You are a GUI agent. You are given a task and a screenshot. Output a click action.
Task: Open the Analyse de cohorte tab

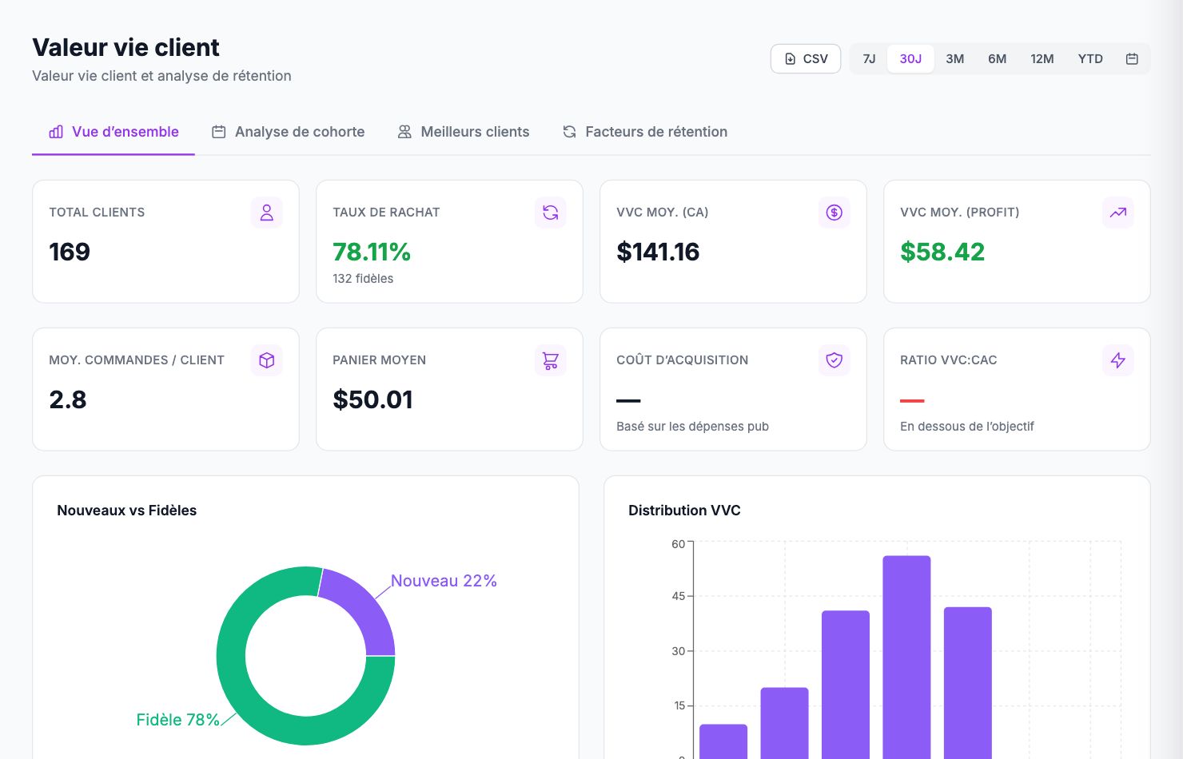[288, 132]
